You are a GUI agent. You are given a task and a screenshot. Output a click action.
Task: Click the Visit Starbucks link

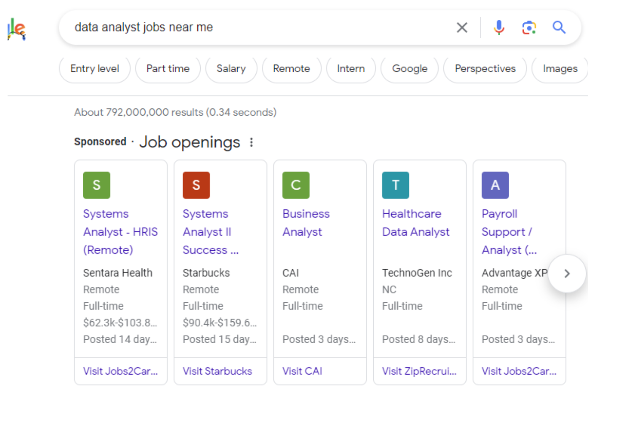click(217, 371)
